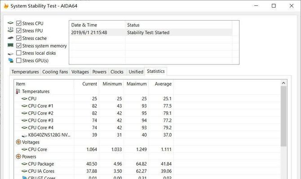Click the Current column header
This screenshot has width=301, height=179.
point(86,84)
